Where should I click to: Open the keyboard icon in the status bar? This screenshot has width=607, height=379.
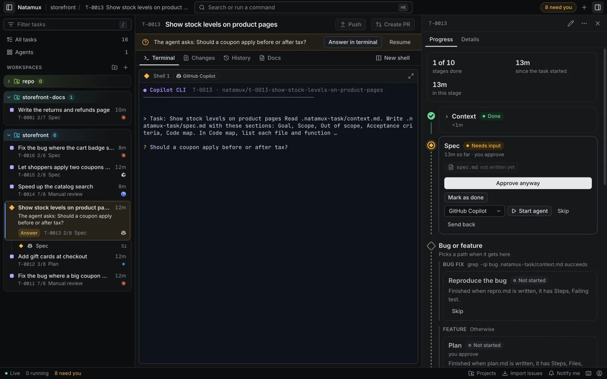coord(588,373)
